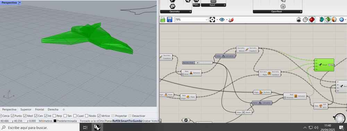This screenshot has width=347, height=131.
Task: Disable the Vértice object snap
Action: (99, 116)
